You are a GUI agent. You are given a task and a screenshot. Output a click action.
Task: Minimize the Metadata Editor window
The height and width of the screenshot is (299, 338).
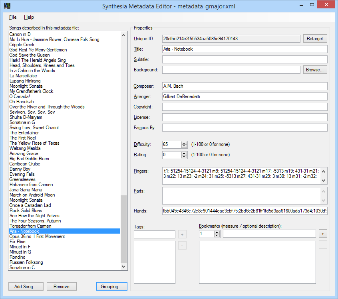301,5
